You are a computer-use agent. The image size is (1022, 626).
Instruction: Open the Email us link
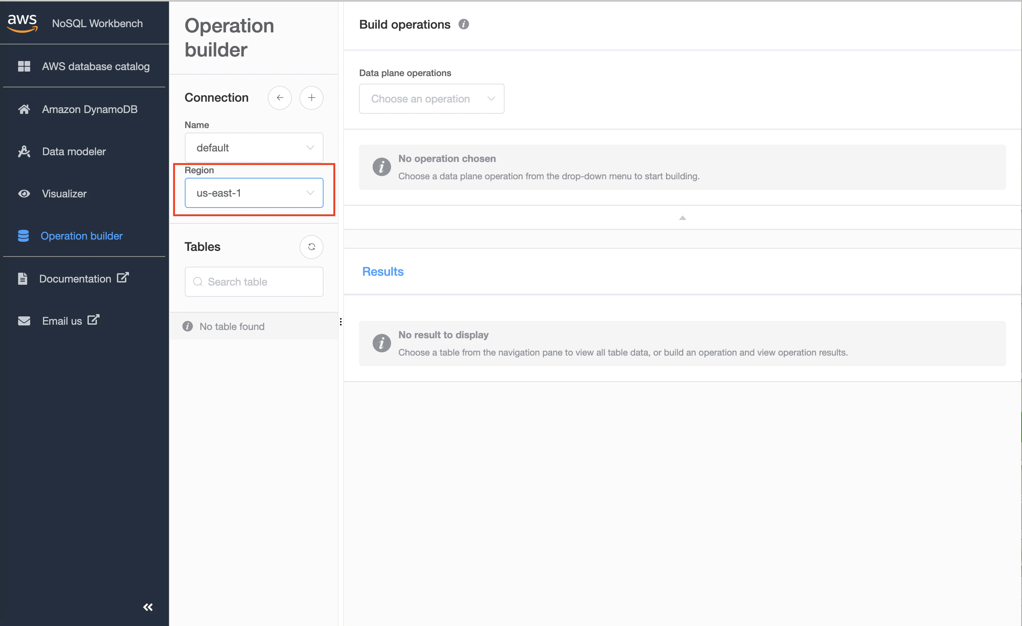62,321
